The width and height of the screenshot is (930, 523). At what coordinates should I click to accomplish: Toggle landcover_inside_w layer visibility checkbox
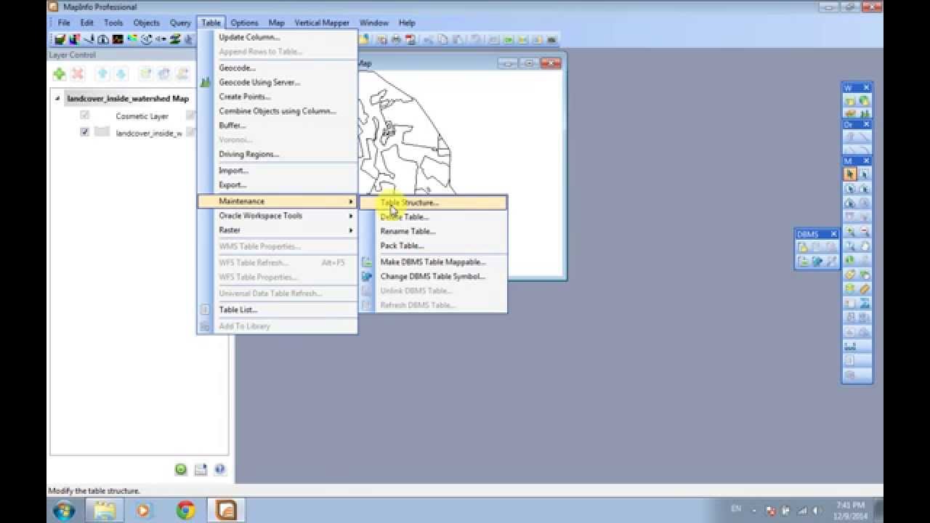pos(84,132)
